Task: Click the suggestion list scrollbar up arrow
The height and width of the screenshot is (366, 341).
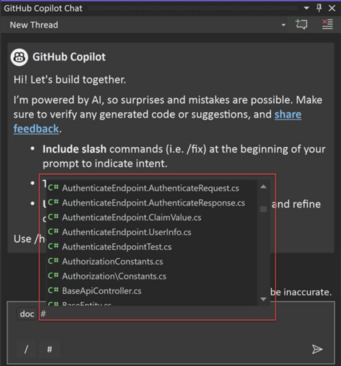Action: pos(263,187)
